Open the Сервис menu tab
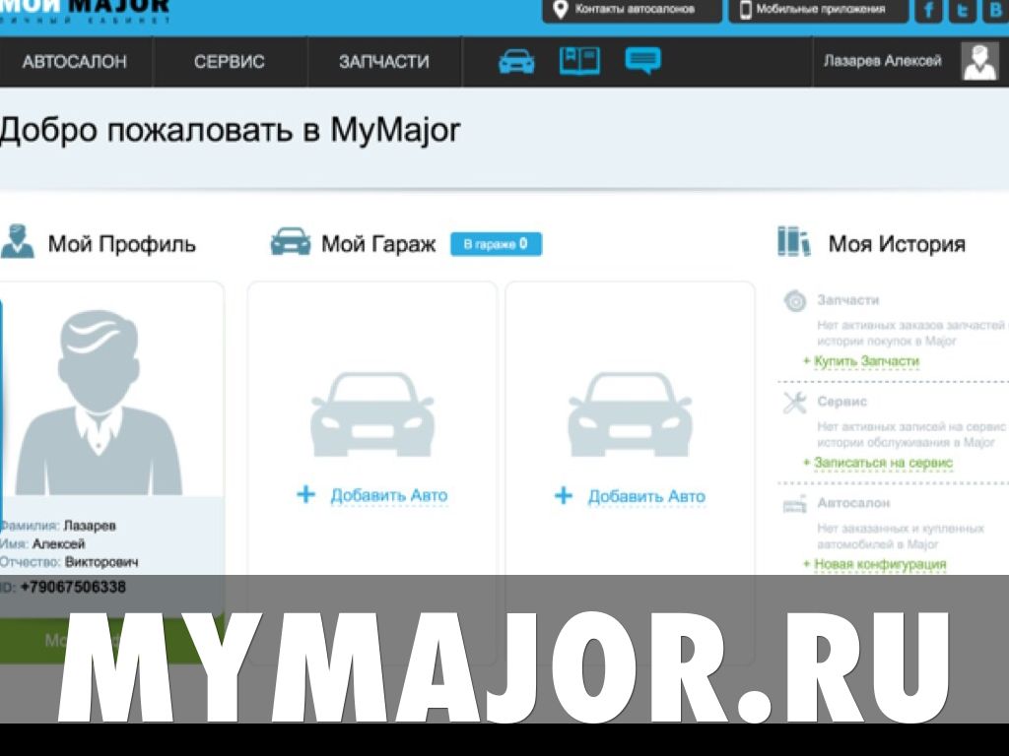Screen dimensions: 1009x756 (x=230, y=62)
